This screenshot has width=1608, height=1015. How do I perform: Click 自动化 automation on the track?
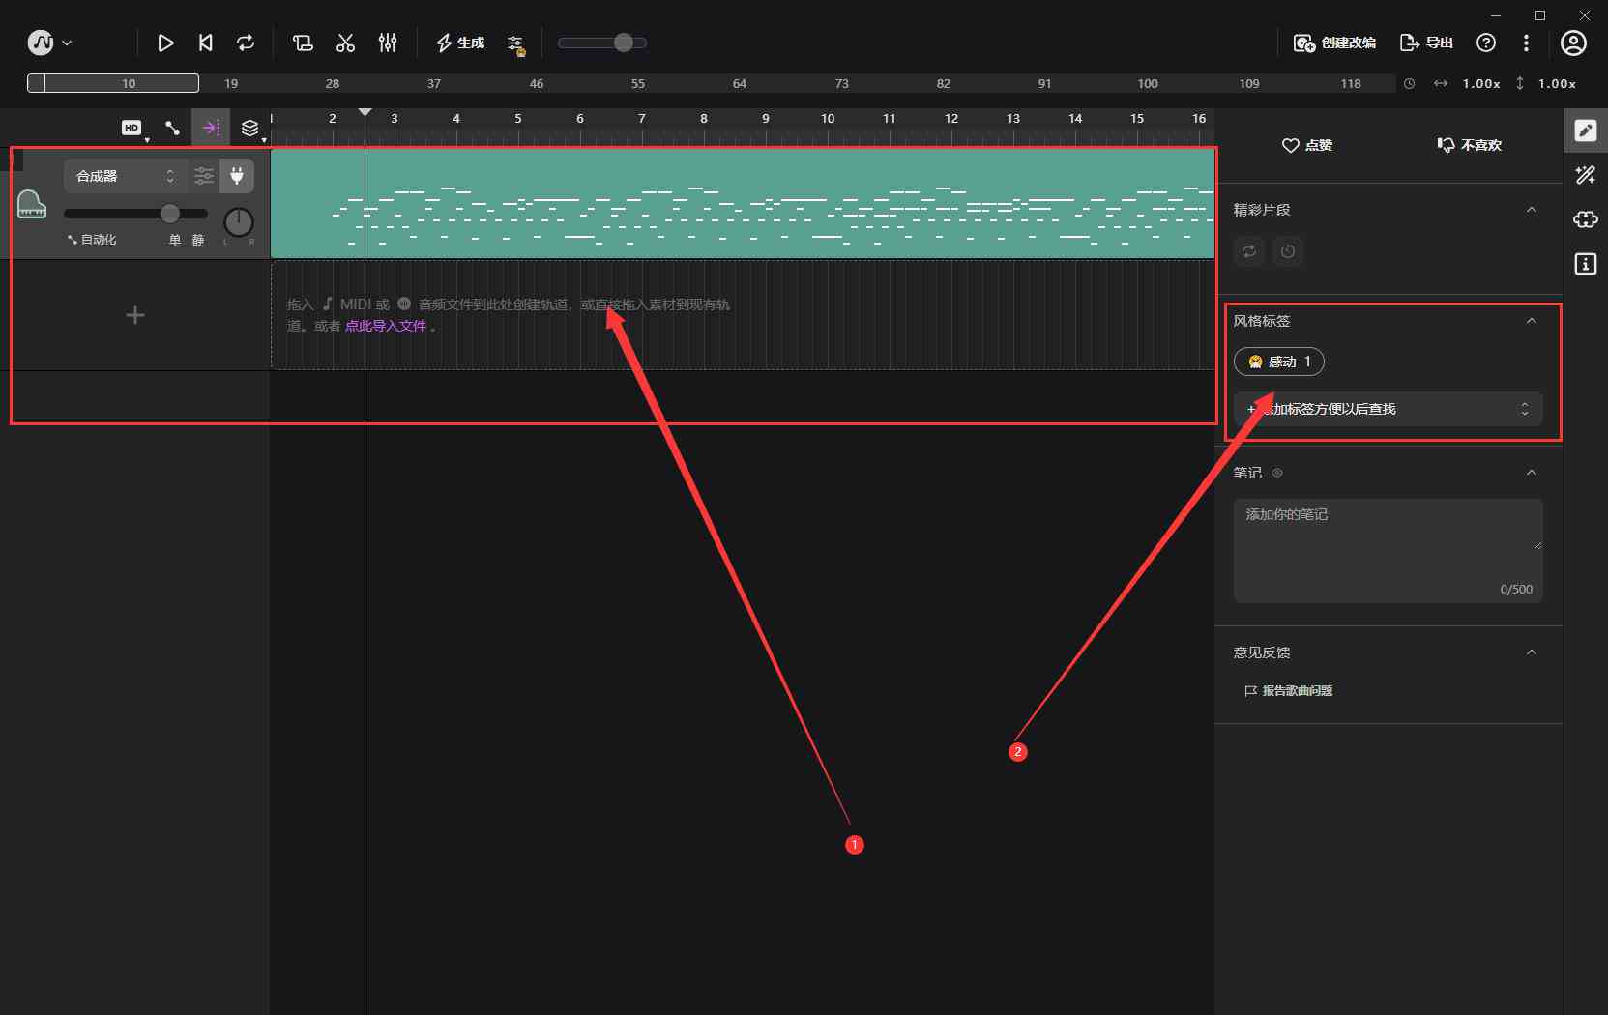pos(92,240)
